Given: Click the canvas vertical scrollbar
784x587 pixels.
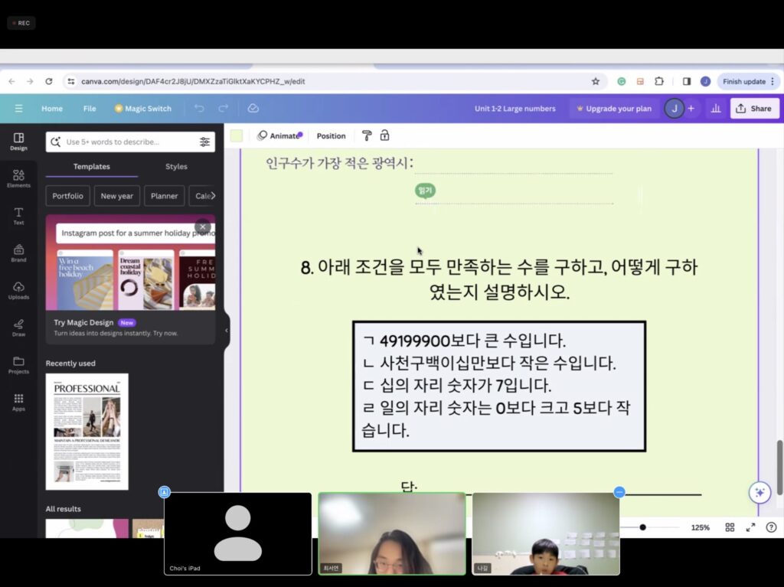Looking at the screenshot, I should click(x=779, y=468).
